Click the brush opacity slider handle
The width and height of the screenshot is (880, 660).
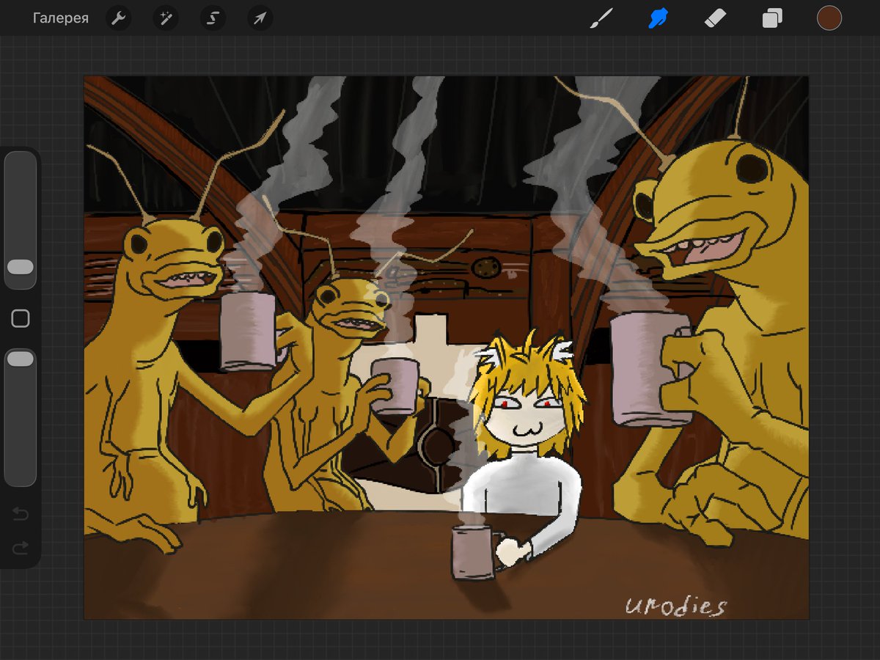pyautogui.click(x=21, y=359)
